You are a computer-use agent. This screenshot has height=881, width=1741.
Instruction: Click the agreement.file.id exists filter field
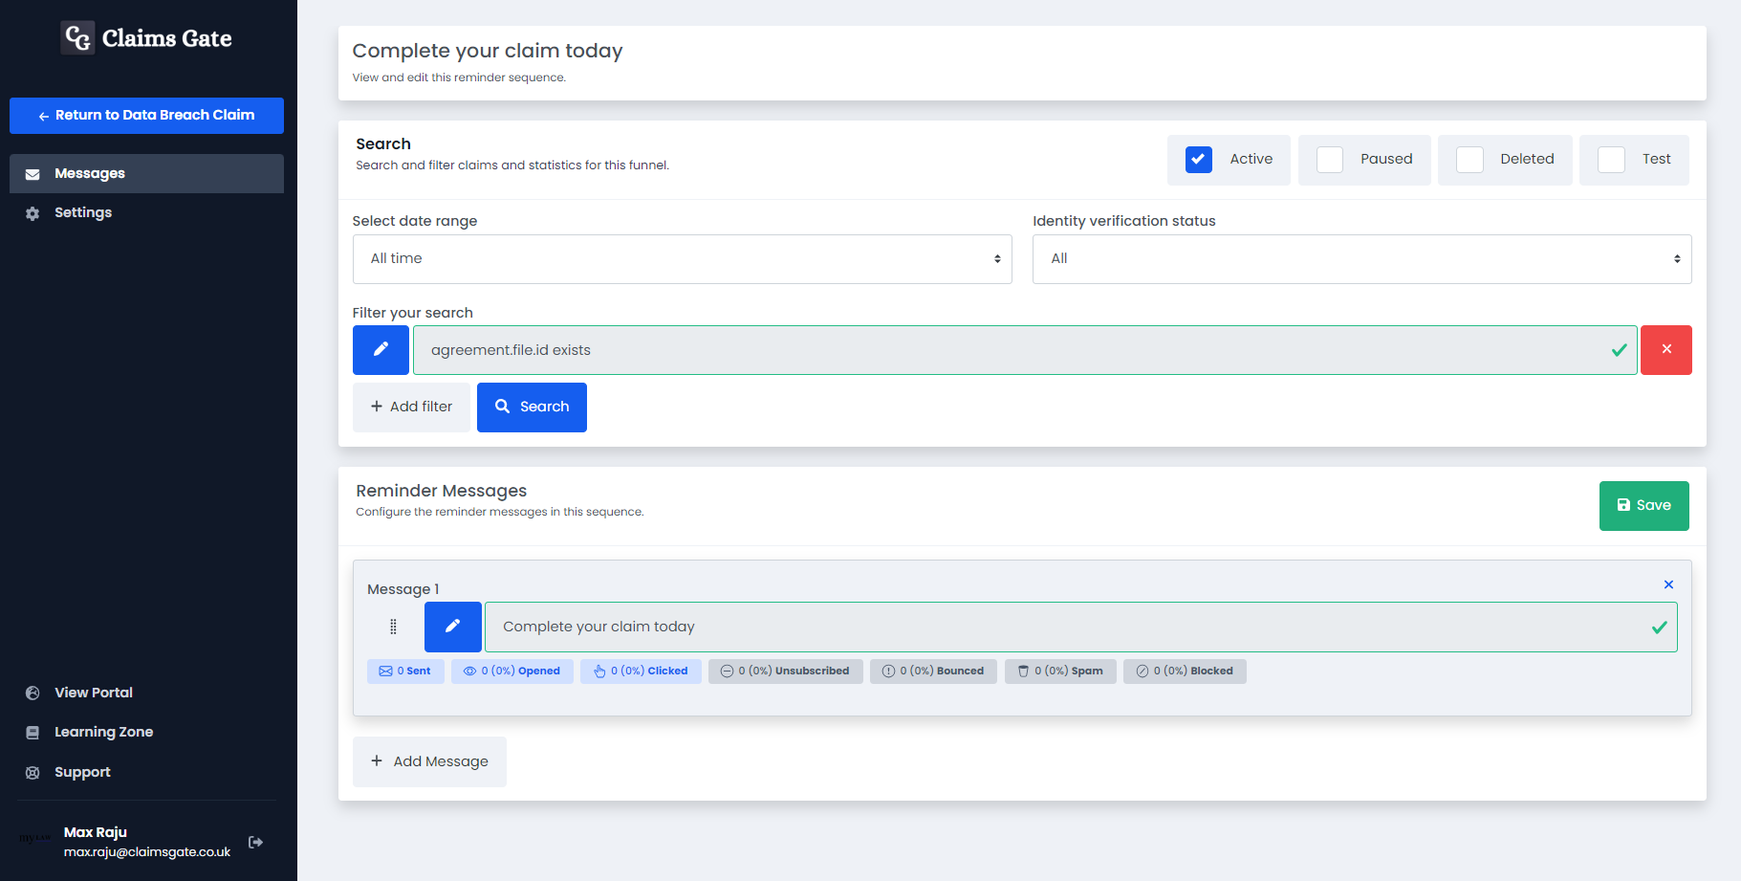click(x=1025, y=350)
